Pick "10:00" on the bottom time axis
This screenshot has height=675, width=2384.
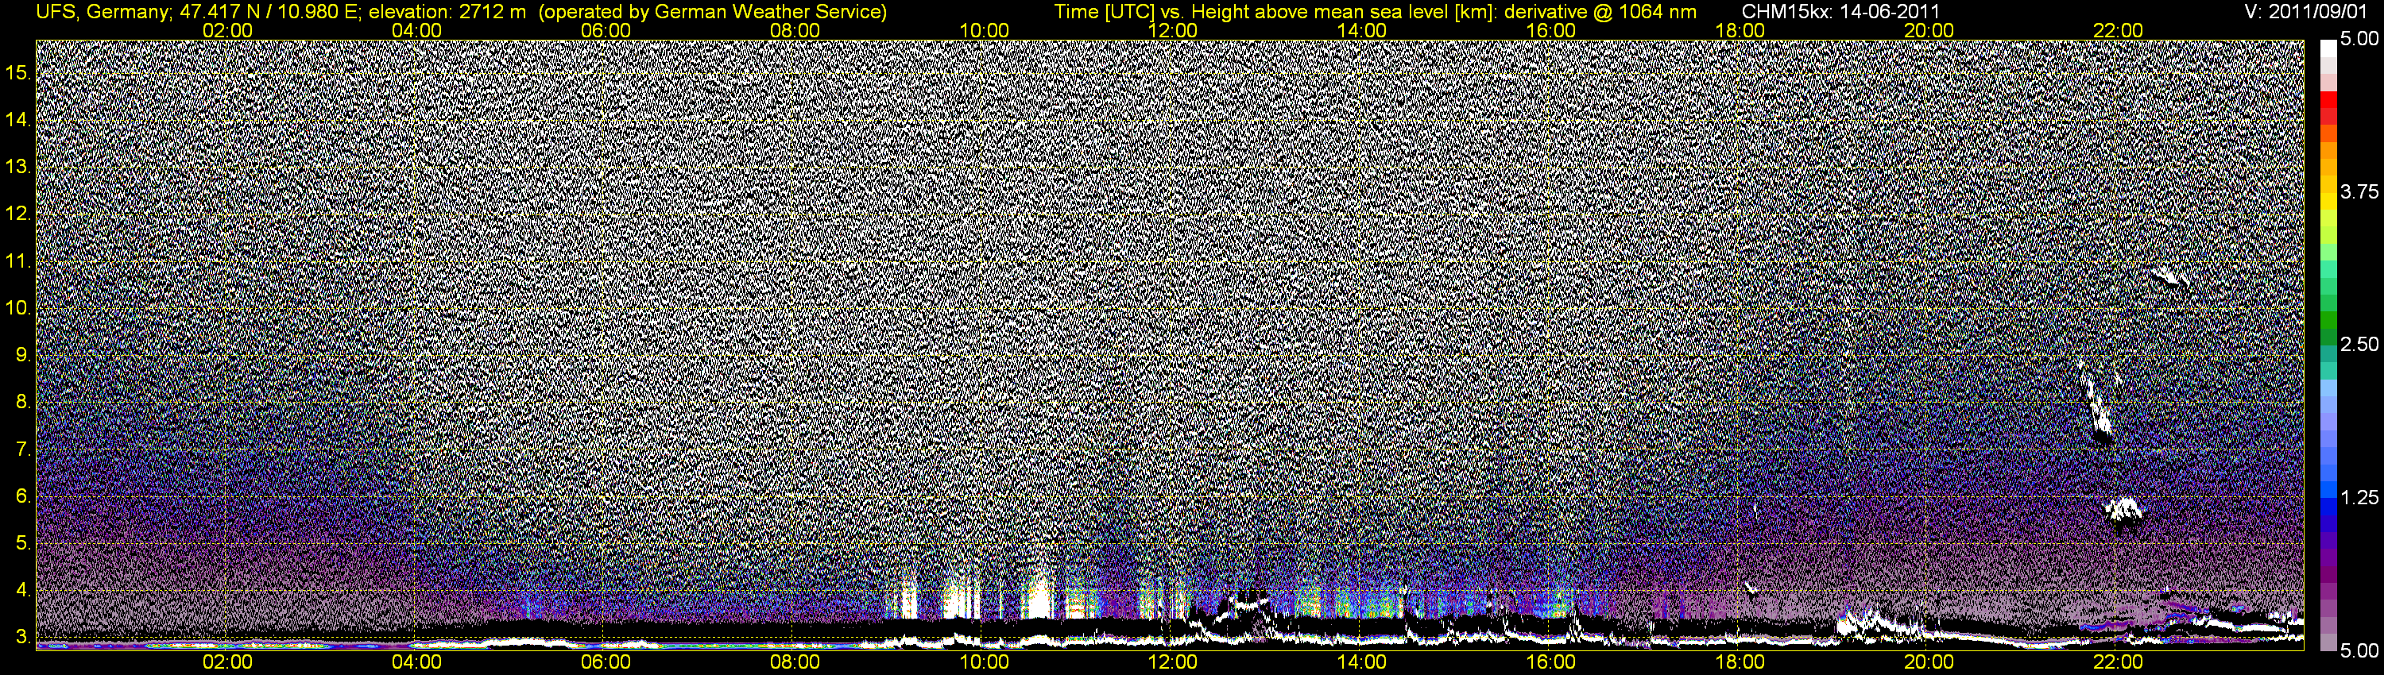(x=984, y=662)
